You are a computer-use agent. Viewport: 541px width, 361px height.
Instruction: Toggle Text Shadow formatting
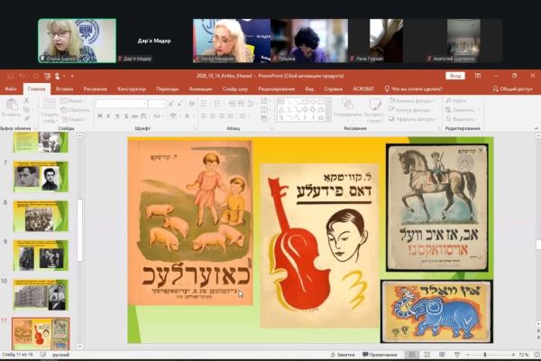pos(126,116)
